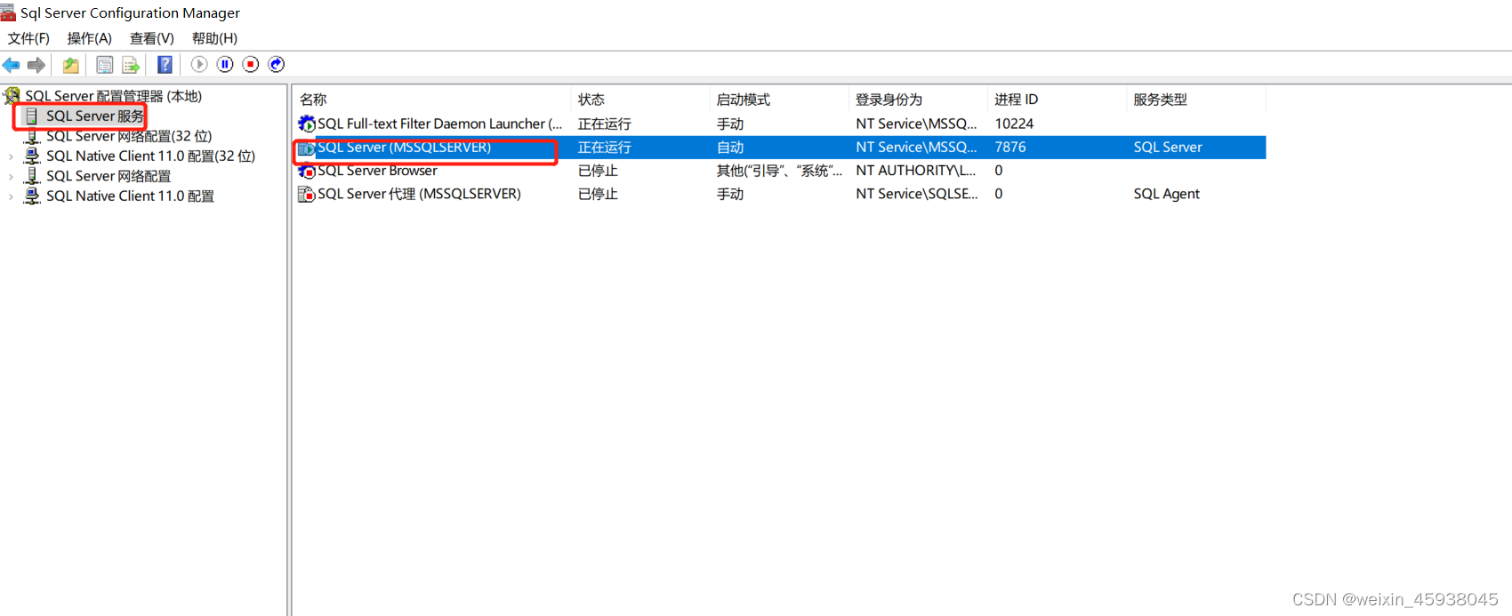Click the Start Service play icon

(x=199, y=64)
